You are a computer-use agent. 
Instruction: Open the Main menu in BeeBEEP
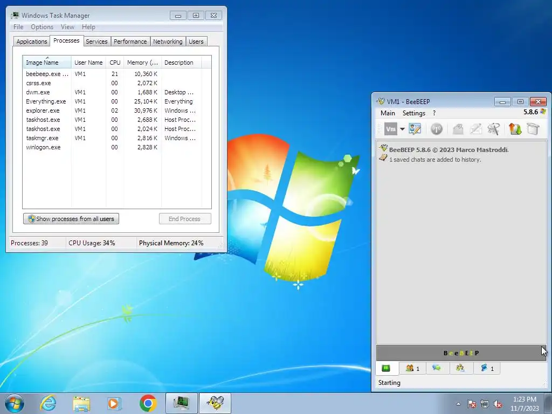[388, 113]
